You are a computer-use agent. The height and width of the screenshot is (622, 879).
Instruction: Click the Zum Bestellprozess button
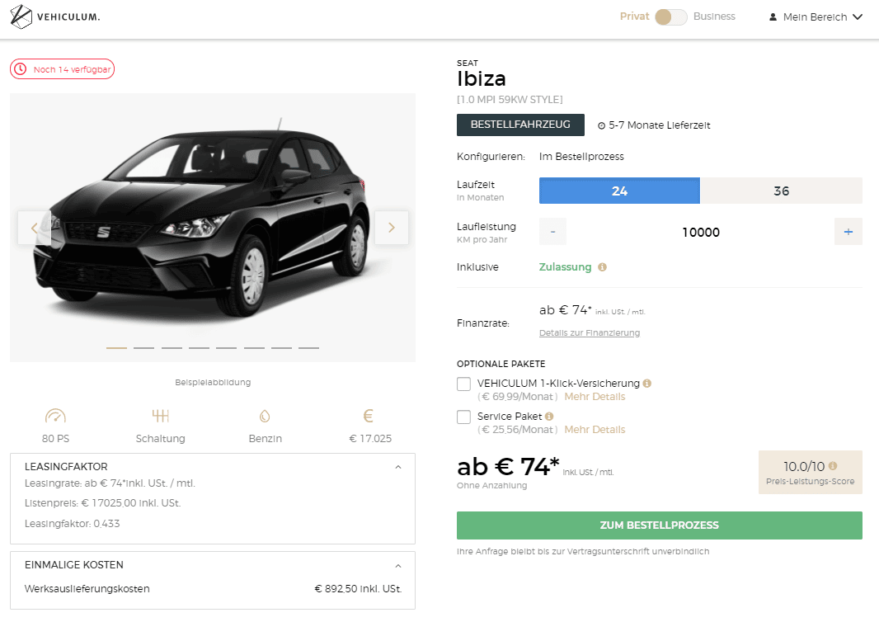(x=659, y=525)
